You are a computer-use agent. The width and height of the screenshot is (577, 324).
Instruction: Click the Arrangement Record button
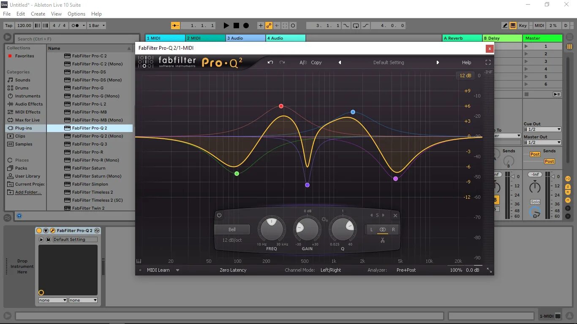point(246,25)
